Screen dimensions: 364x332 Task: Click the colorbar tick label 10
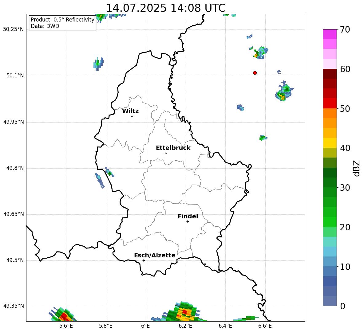345,267
